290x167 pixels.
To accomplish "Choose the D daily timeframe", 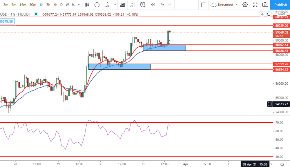I will 61,5.
